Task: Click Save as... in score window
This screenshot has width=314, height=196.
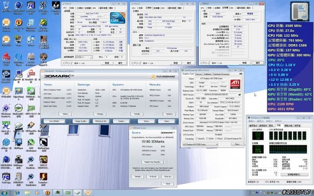Action: pyautogui.click(x=168, y=176)
